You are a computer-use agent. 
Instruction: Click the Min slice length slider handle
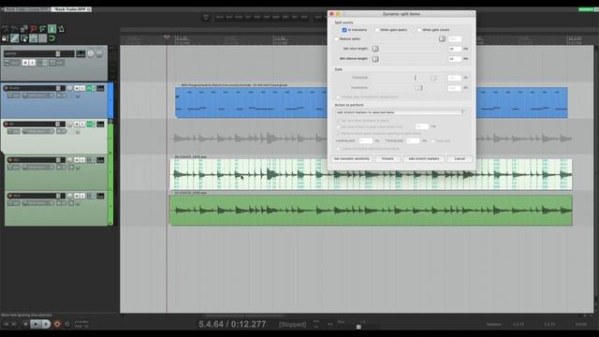click(x=375, y=49)
